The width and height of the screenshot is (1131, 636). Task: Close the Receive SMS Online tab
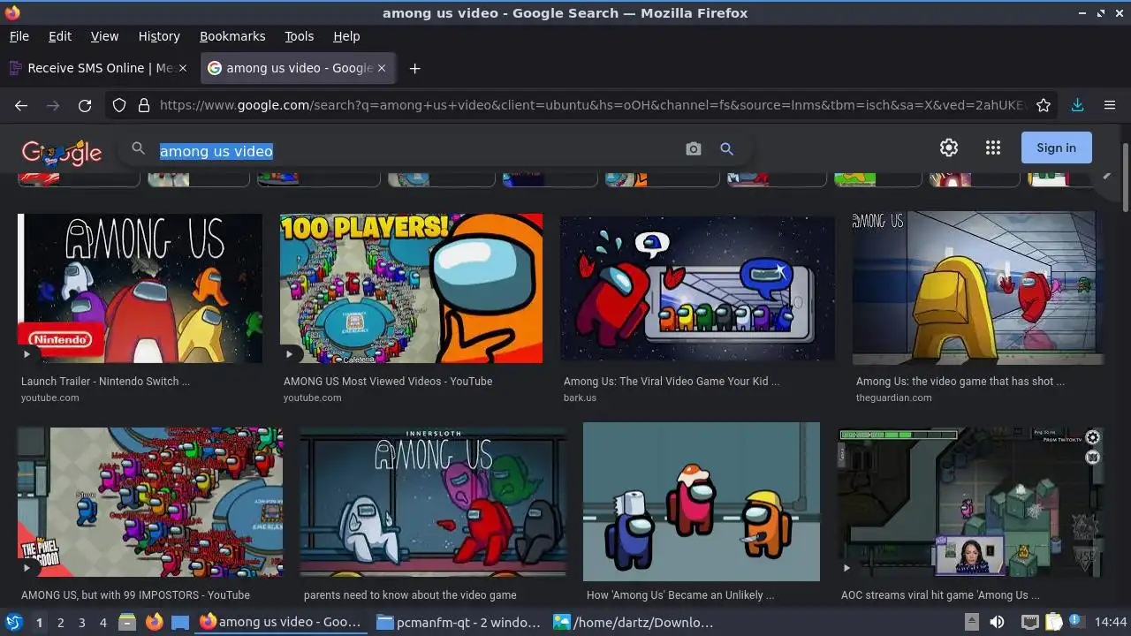(x=183, y=68)
